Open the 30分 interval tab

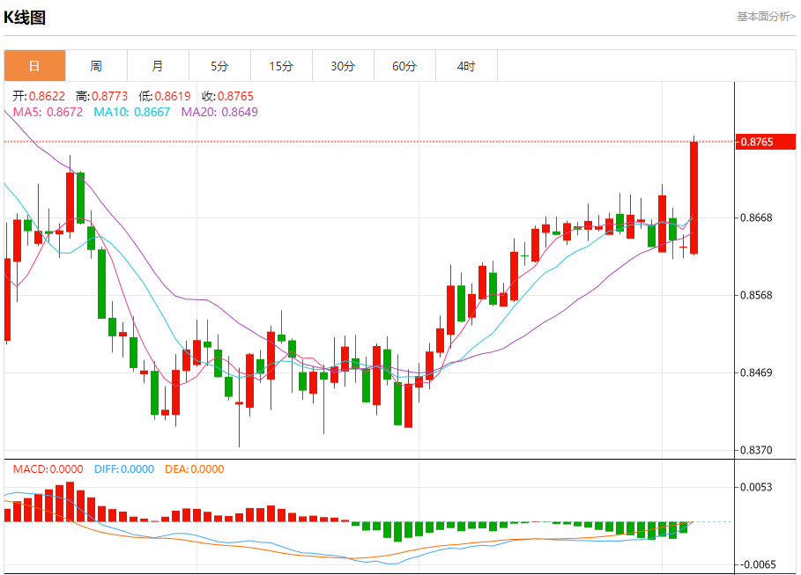(x=344, y=66)
